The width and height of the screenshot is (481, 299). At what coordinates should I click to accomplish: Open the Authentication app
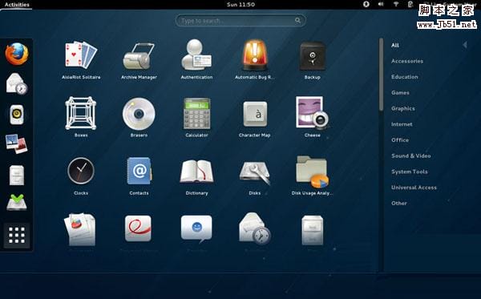[196, 60]
